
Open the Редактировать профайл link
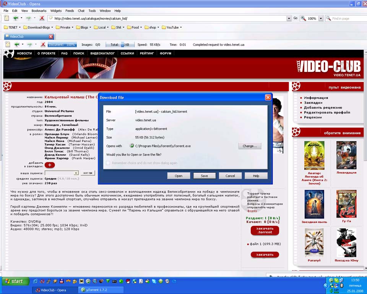[x=327, y=113]
